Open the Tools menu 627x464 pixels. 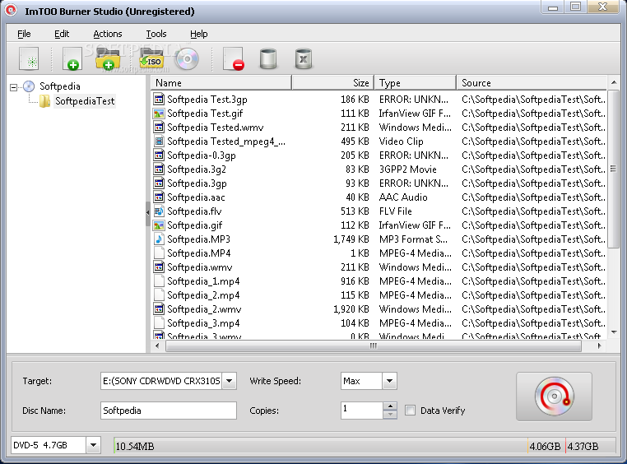[x=156, y=34]
